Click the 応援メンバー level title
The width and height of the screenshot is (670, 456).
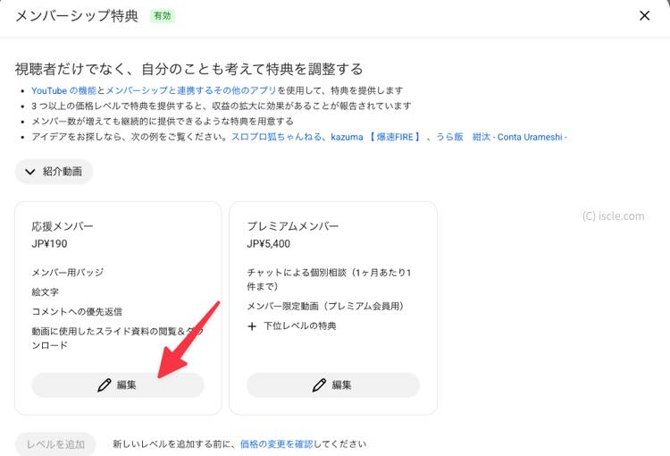coord(63,226)
